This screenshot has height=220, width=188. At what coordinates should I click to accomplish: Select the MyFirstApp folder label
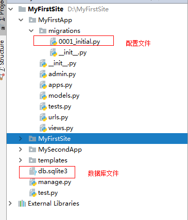[55, 20]
